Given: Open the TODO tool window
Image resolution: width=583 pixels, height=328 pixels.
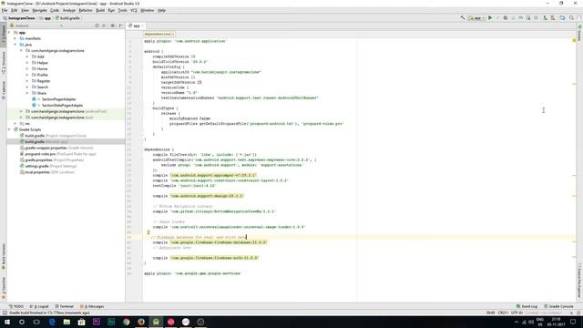Looking at the screenshot, I should click(16, 306).
